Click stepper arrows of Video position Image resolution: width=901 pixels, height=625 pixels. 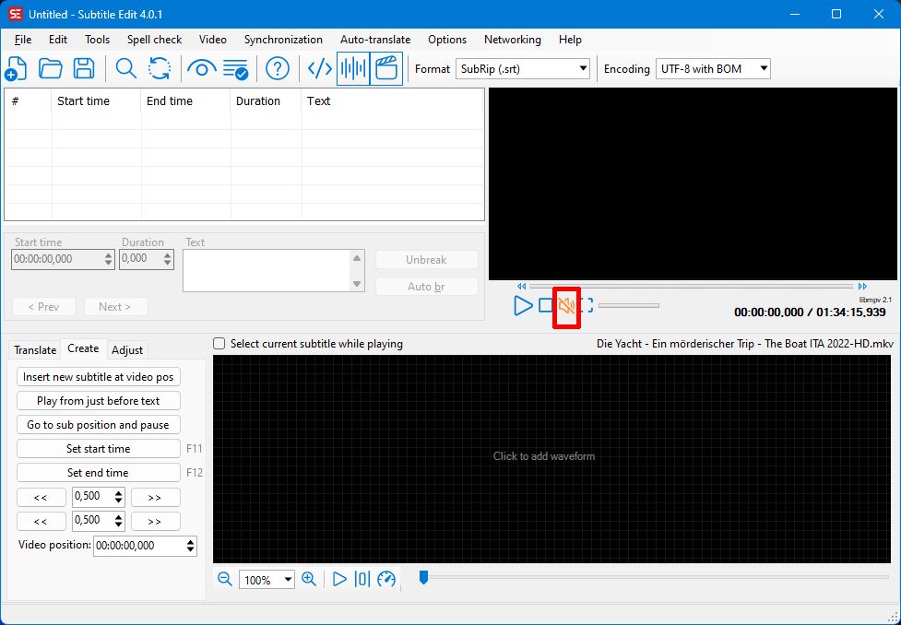coord(191,546)
